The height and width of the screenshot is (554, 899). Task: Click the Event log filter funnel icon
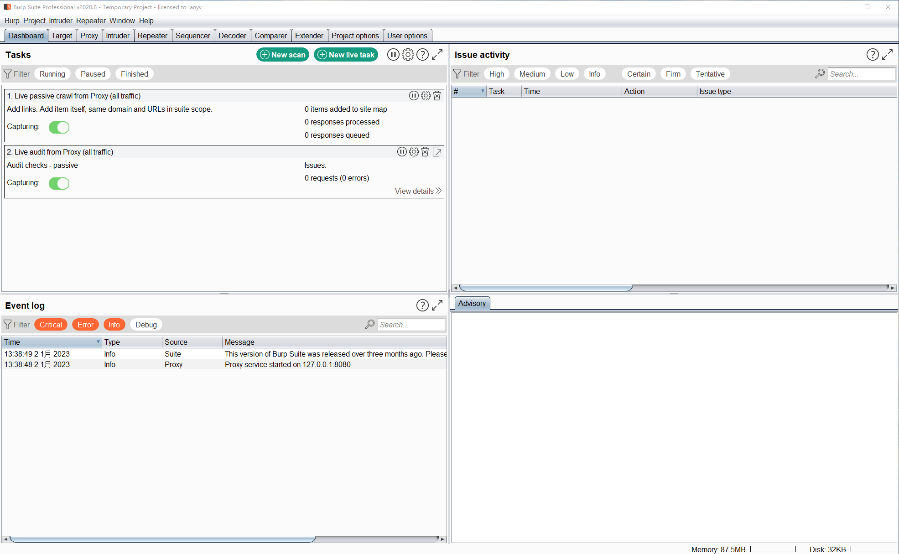tap(8, 325)
